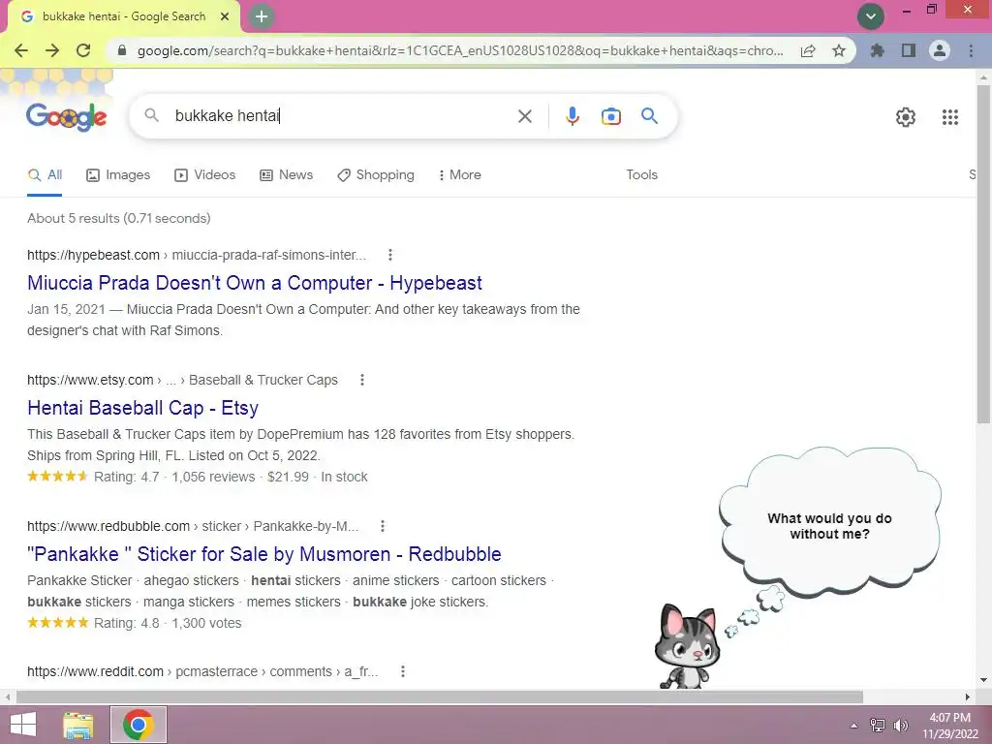
Task: Select the All results tab
Action: click(x=45, y=175)
